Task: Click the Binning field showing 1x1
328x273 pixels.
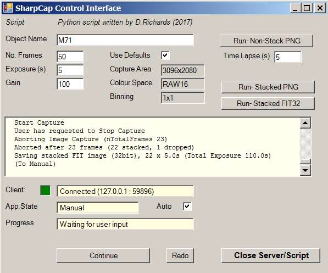Action: [182, 98]
